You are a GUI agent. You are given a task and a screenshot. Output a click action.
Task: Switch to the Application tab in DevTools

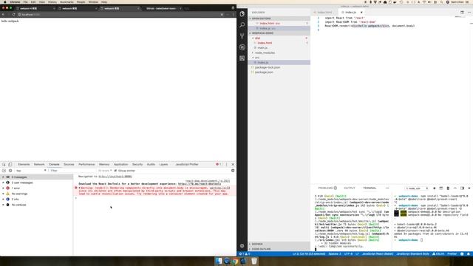coord(120,164)
